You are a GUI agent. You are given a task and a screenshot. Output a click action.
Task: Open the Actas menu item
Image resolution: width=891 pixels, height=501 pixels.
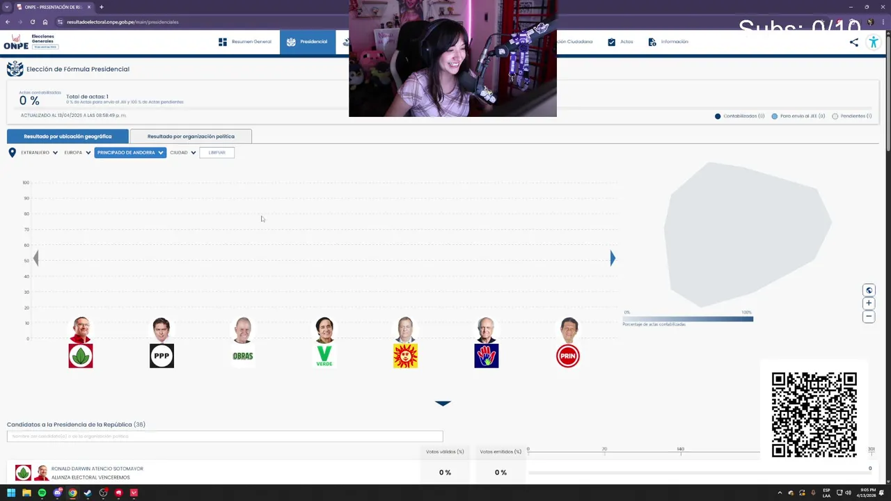[x=620, y=42]
